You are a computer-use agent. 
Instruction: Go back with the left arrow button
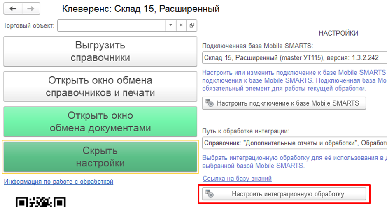pyautogui.click(x=13, y=9)
